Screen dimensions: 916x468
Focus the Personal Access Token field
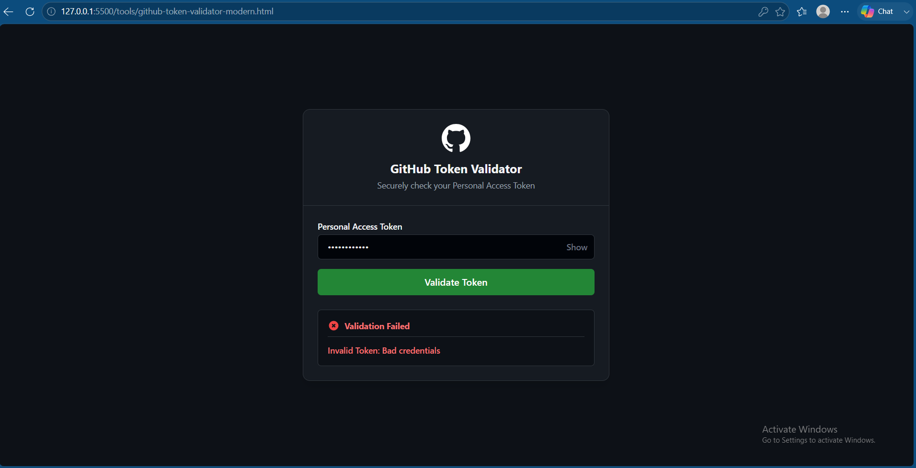point(456,247)
